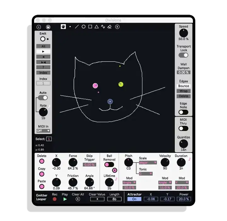The height and width of the screenshot is (221, 227).
Task: Select the All emit mode
Action: point(43,46)
